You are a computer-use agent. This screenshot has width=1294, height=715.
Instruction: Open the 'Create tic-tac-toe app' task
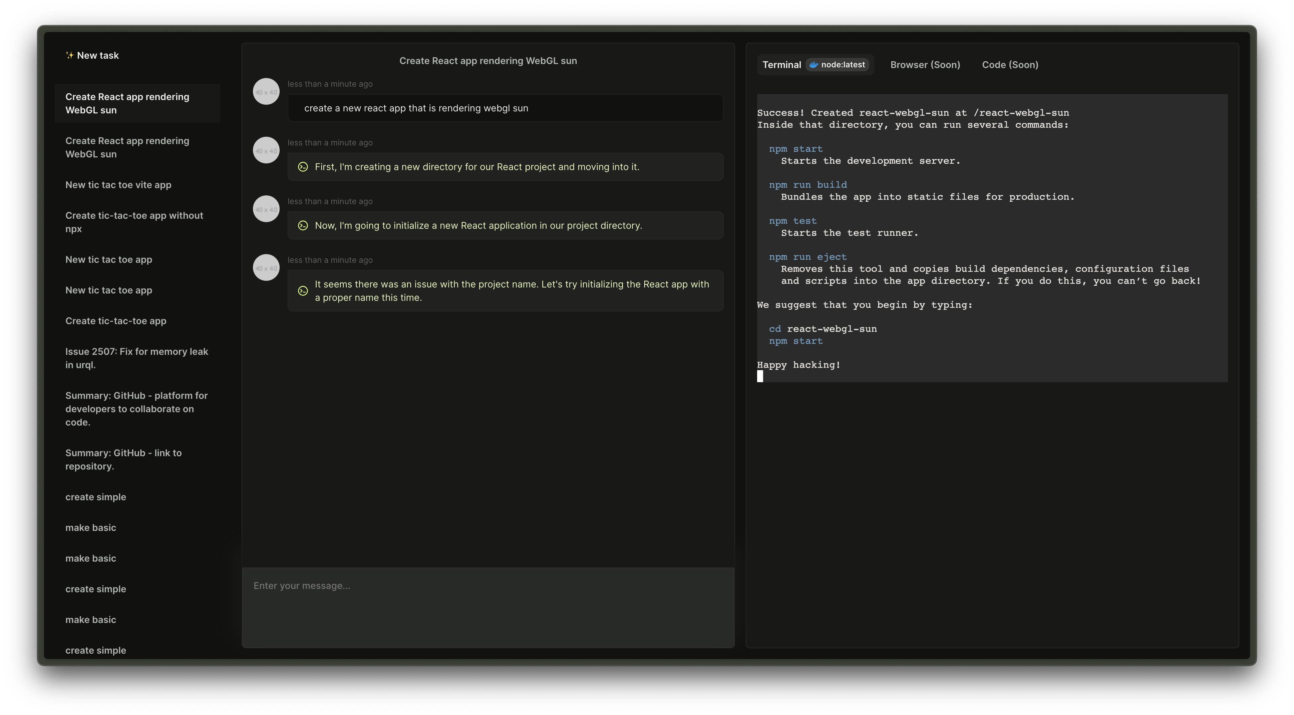pos(115,321)
